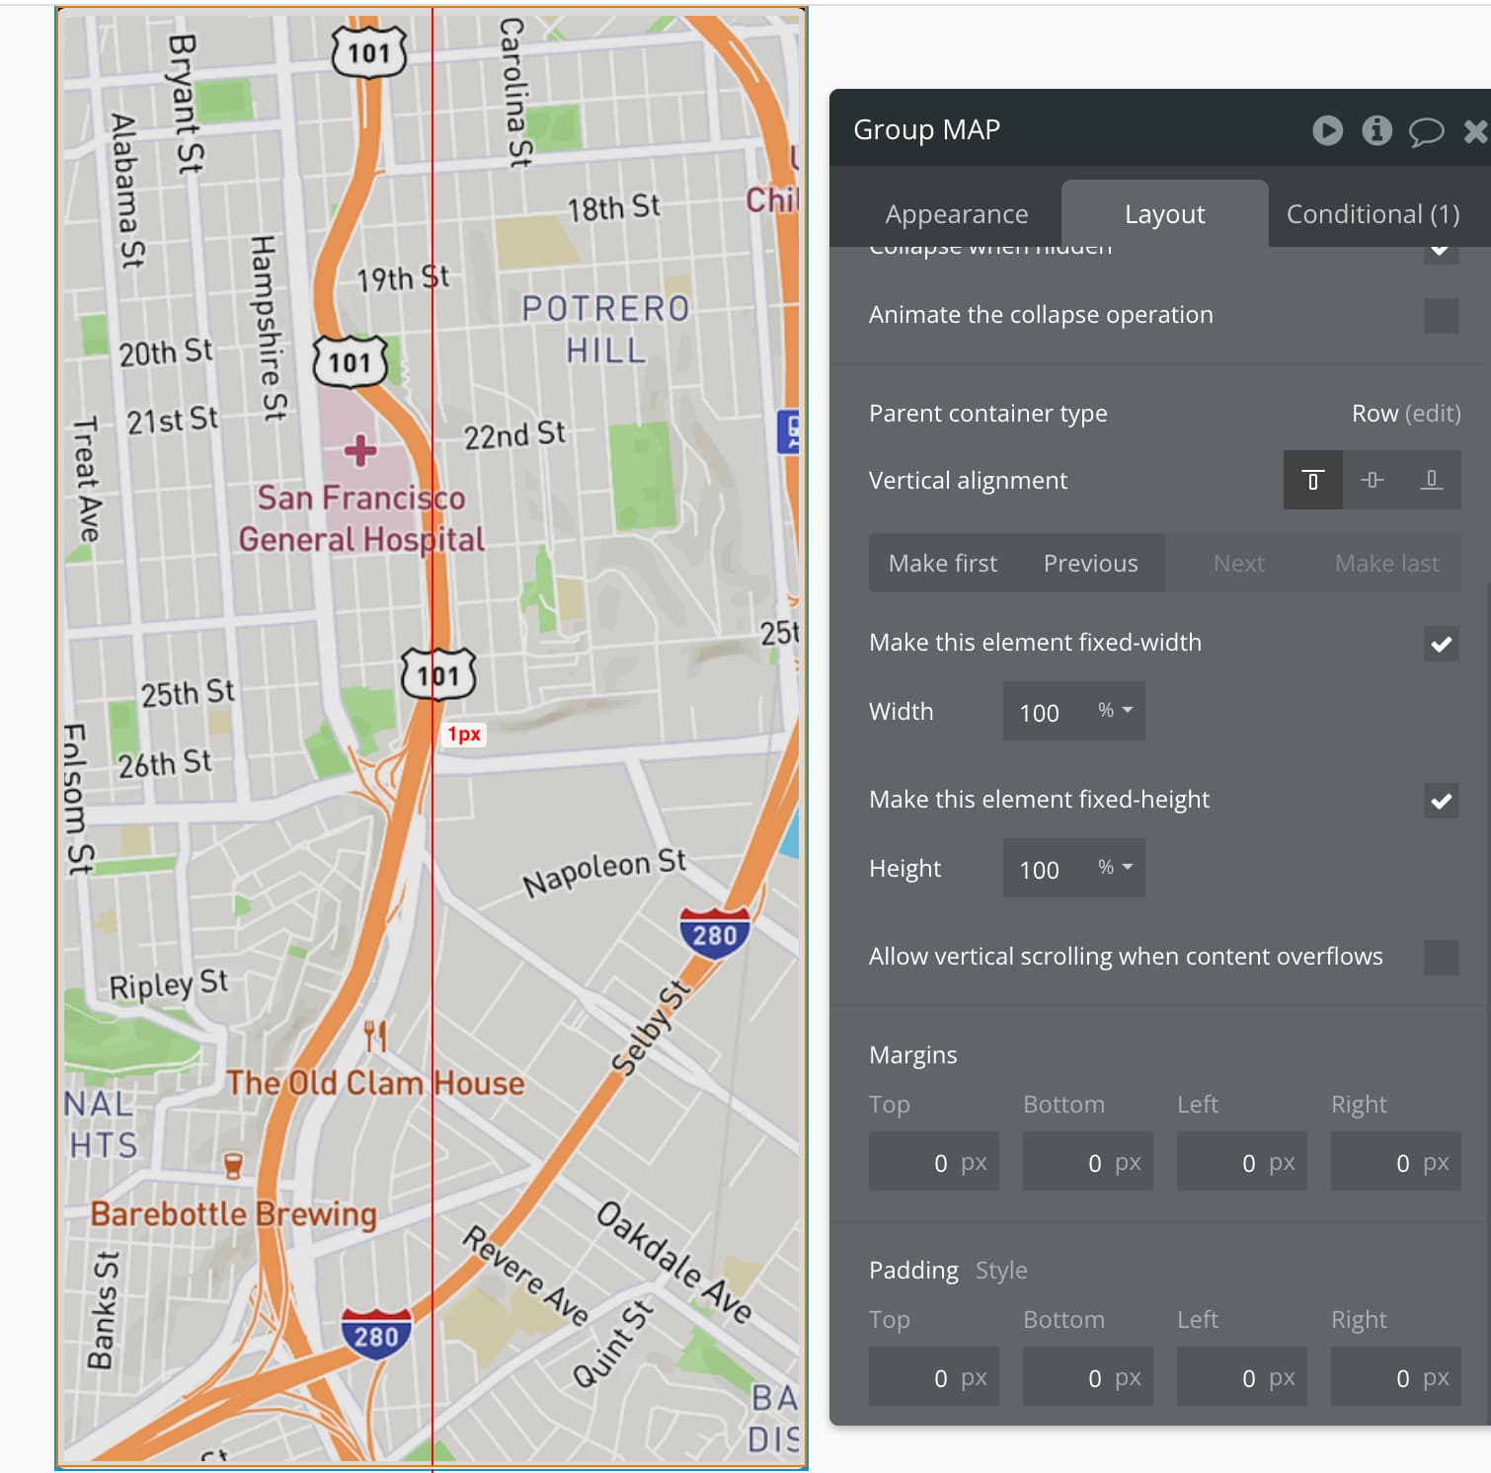Click the Margins Bottom field
The width and height of the screenshot is (1491, 1473).
[1088, 1161]
